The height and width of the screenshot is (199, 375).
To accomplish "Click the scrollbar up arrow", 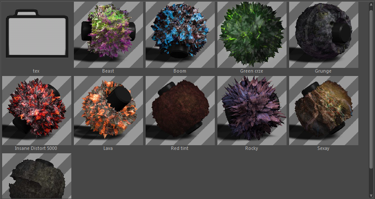I will [x=372, y=5].
